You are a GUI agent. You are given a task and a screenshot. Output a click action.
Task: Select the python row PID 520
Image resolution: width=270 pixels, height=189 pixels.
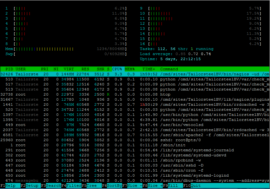coord(135,110)
